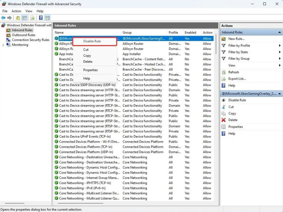Click green check icon of Cast to Device SSDP Discovery
This screenshot has width=283, height=212.
click(56, 85)
